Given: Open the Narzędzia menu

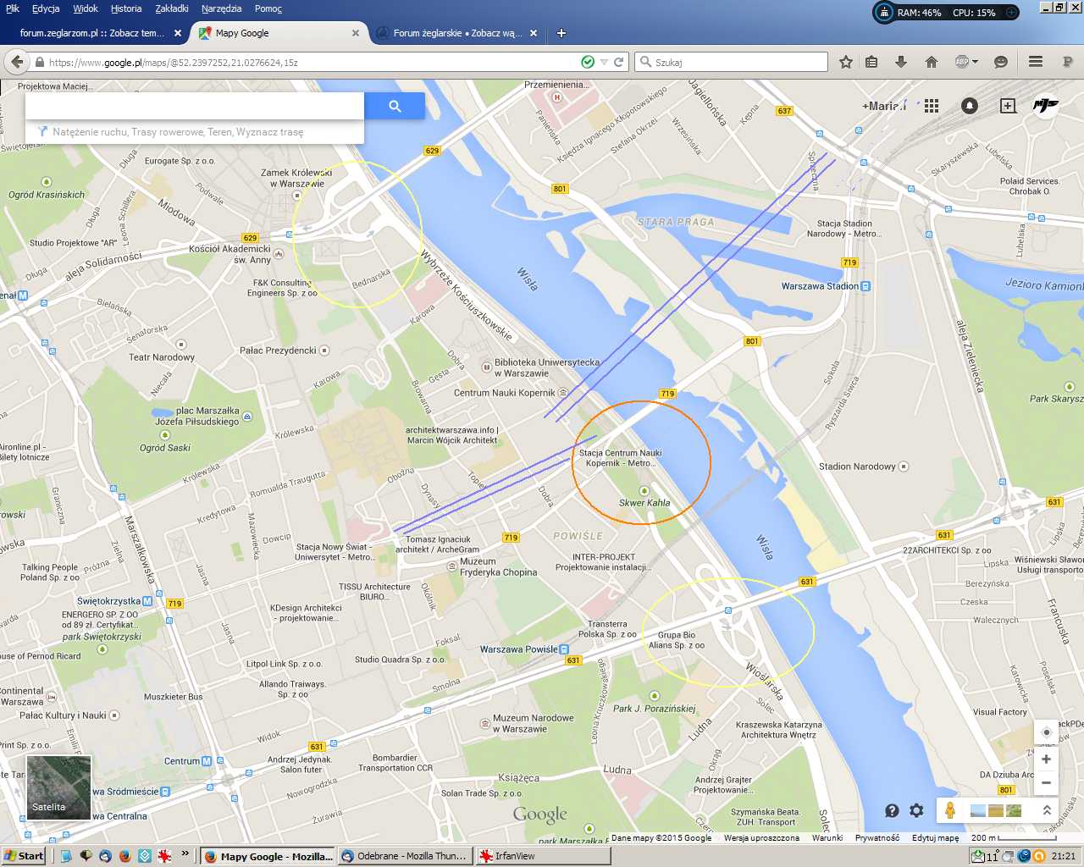Looking at the screenshot, I should (x=221, y=8).
